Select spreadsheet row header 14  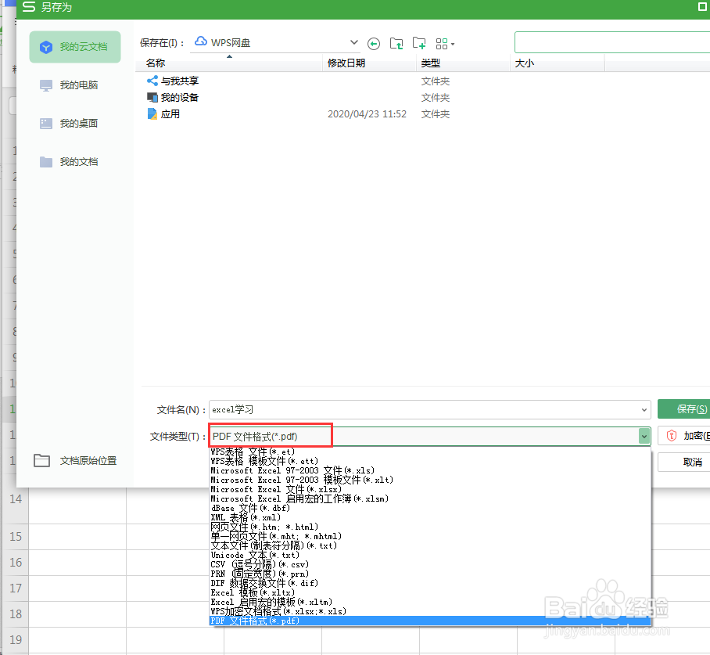pyautogui.click(x=16, y=499)
